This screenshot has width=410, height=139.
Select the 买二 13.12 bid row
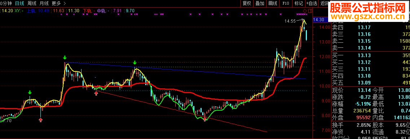(371, 62)
